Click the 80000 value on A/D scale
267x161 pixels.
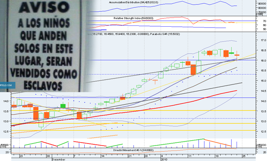tap(262, 8)
